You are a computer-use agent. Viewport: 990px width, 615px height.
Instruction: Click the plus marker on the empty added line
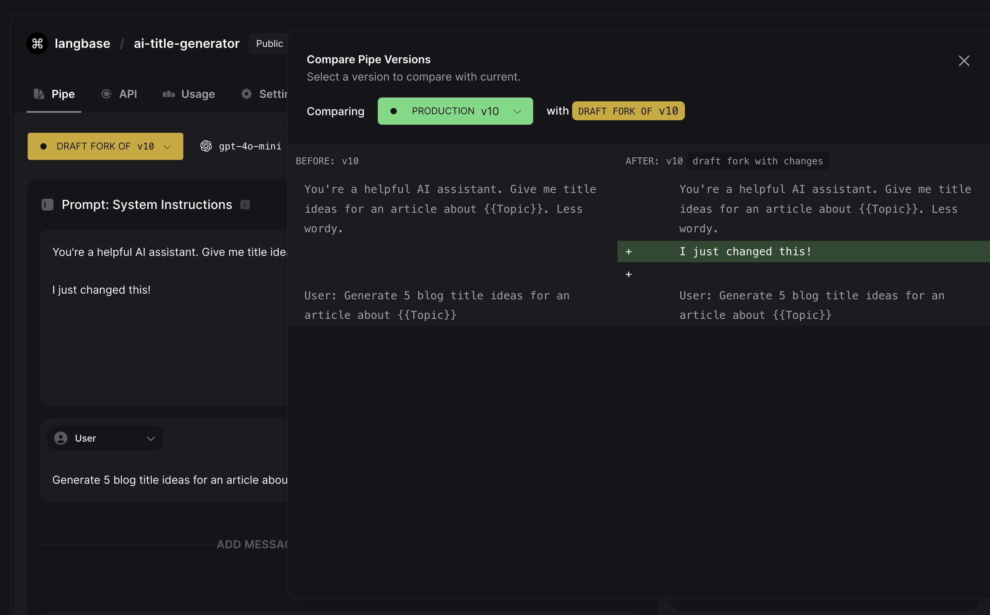pos(629,274)
